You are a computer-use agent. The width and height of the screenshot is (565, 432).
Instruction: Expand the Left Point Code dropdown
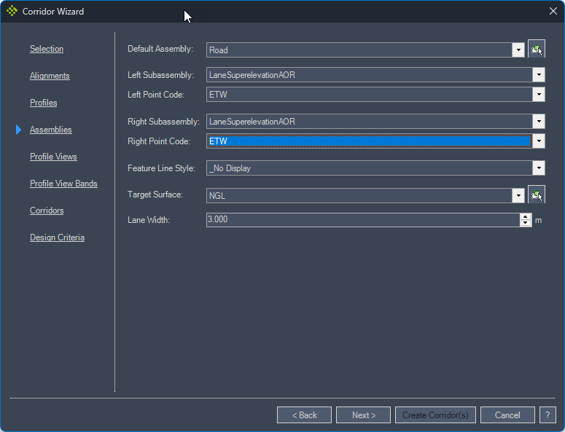pos(539,95)
